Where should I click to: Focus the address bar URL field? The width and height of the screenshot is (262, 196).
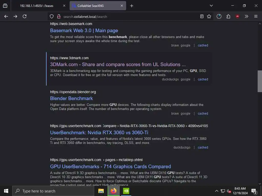[x=130, y=17]
